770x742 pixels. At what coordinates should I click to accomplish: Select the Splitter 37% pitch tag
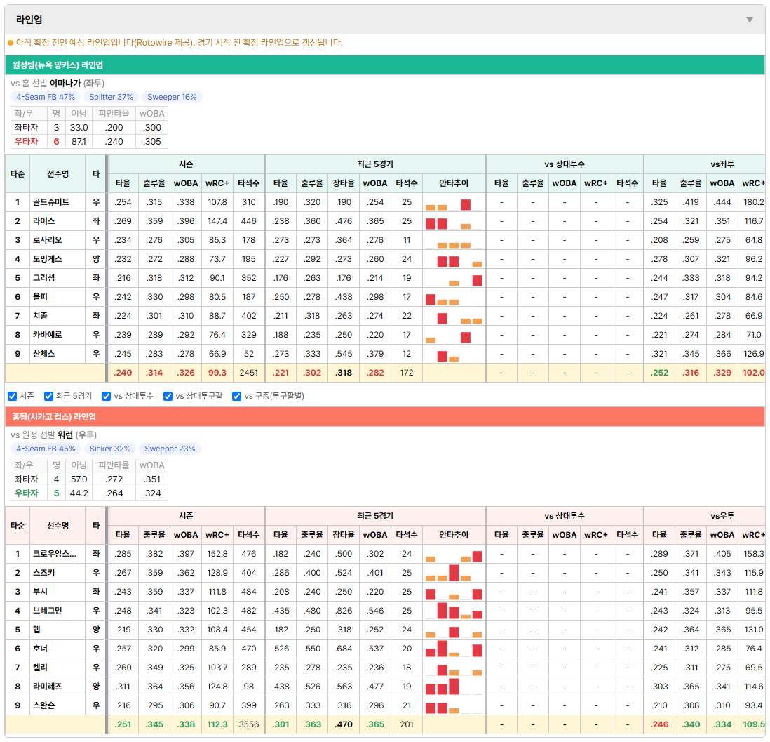(x=111, y=97)
